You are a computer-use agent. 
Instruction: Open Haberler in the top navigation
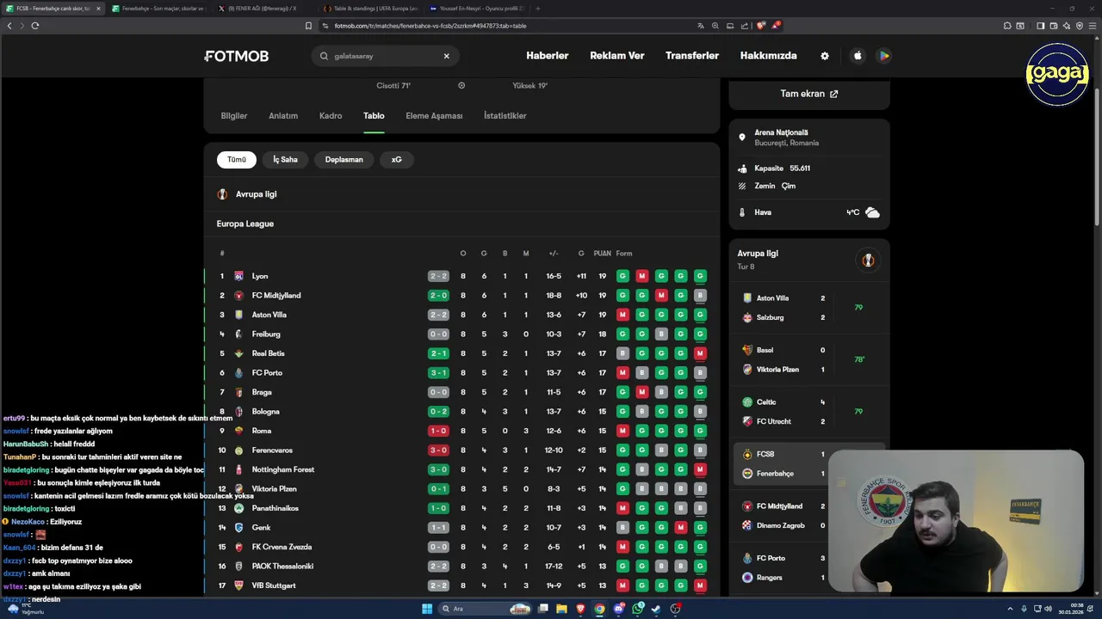[x=548, y=56]
